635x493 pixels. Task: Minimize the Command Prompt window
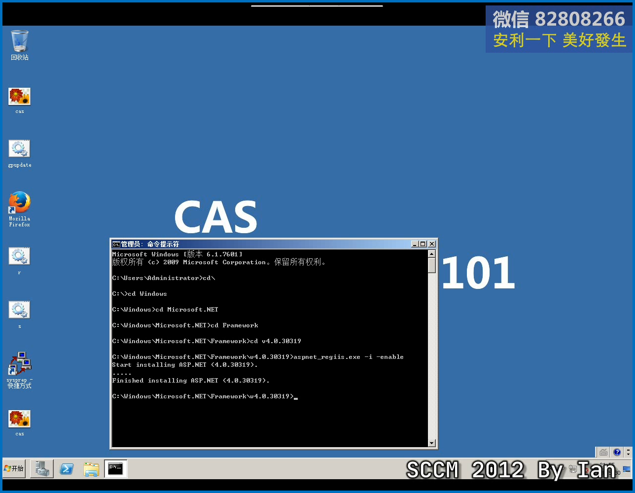pos(415,244)
